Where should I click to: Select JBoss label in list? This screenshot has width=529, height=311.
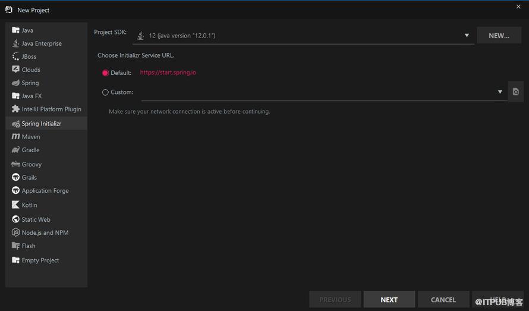click(29, 56)
